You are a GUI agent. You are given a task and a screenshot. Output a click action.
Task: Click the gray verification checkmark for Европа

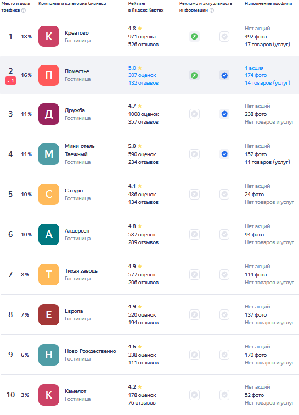[x=224, y=314]
